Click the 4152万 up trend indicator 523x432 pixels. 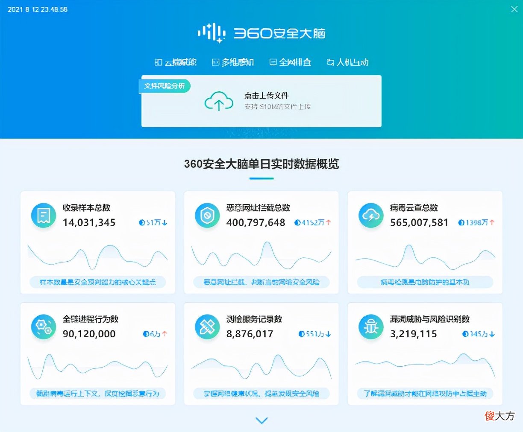click(x=312, y=222)
